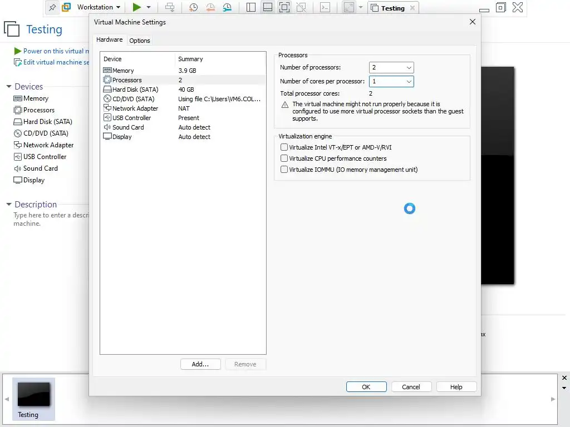This screenshot has height=427, width=570.
Task: Open thumbnail bar options down arrow
Action: 564,388
